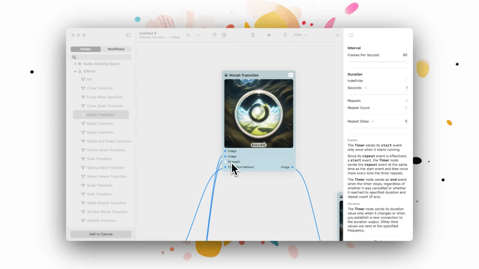
Task: Toggle the right inspector panel icon
Action: [351, 35]
